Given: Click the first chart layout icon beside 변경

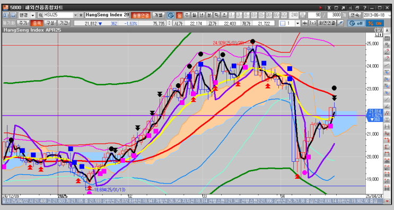Looking at the screenshot, I should (6, 15).
